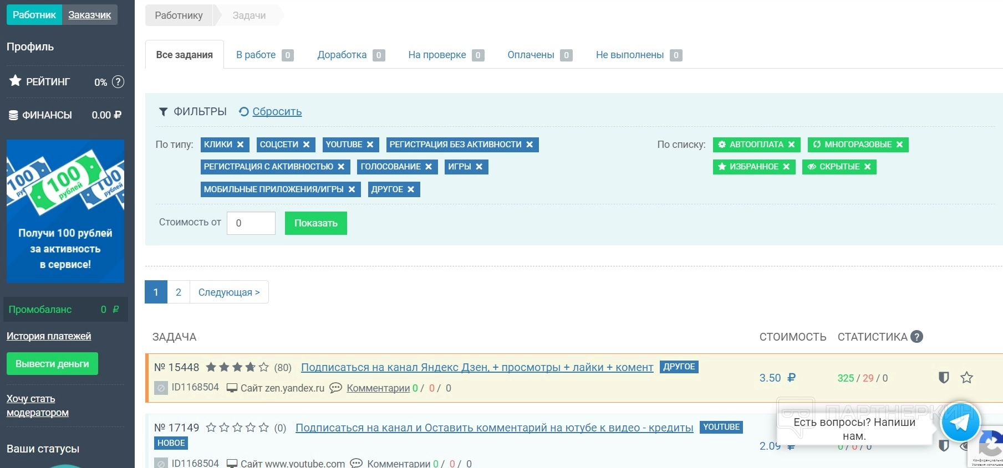Image resolution: width=1003 pixels, height=468 pixels.
Task: Open the Доработка tab
Action: (351, 55)
